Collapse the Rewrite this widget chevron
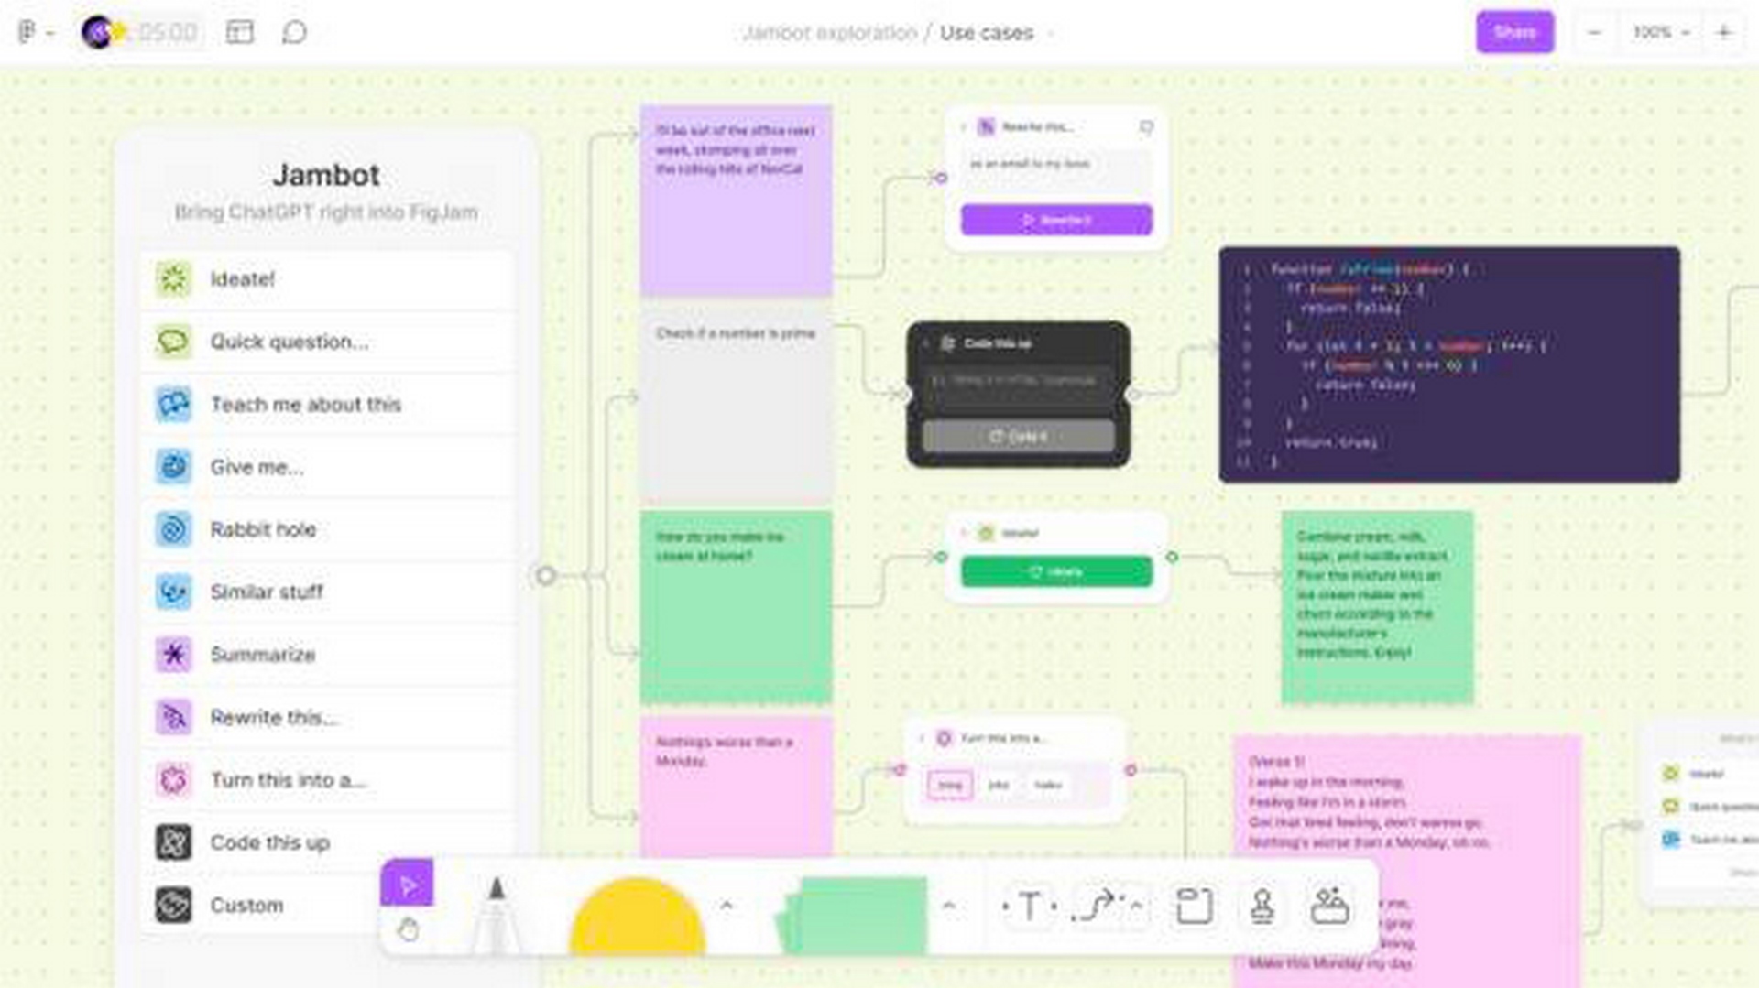Screen dimensions: 1759x988 coord(963,127)
